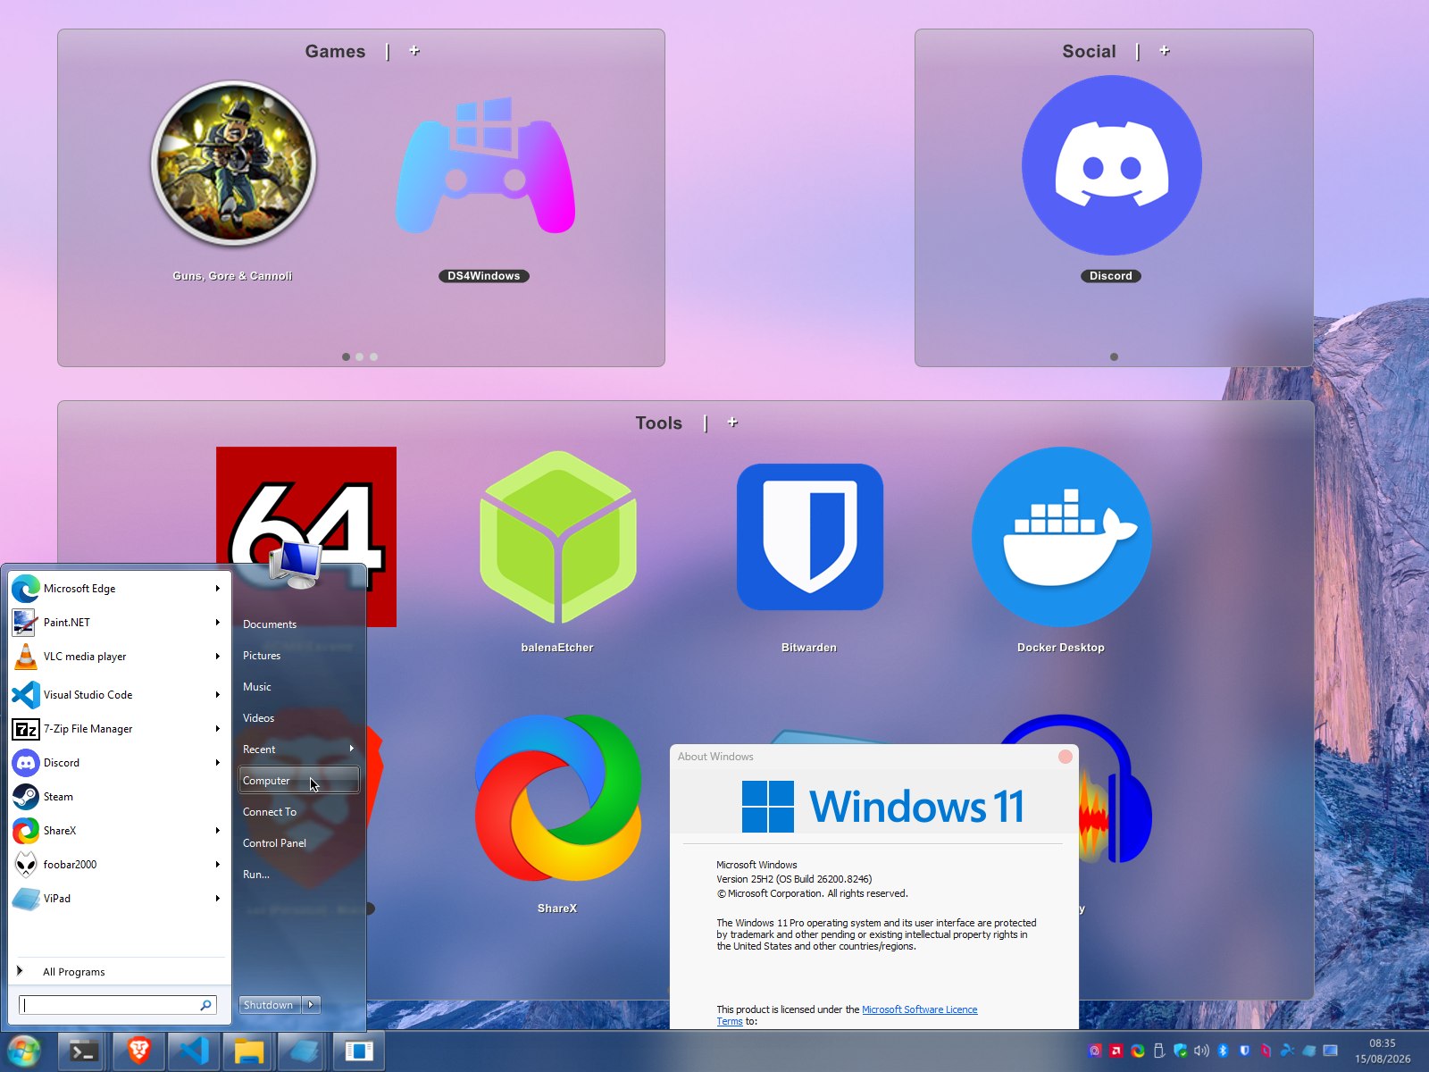Open the large Discord icon in Social
The image size is (1429, 1072).
(x=1112, y=165)
